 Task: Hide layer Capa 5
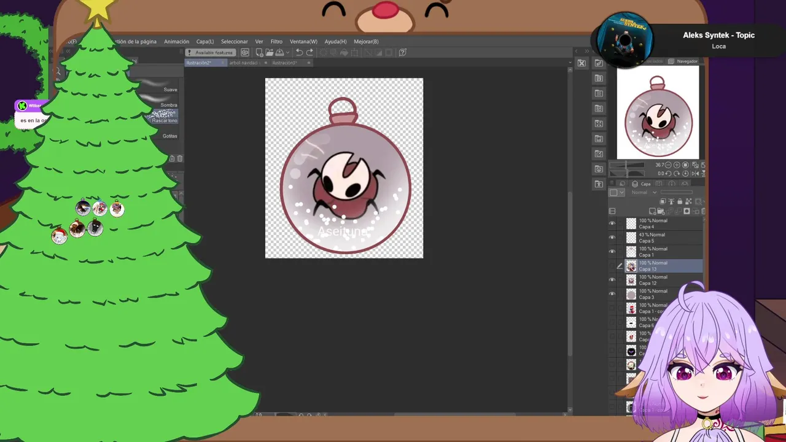(x=612, y=238)
